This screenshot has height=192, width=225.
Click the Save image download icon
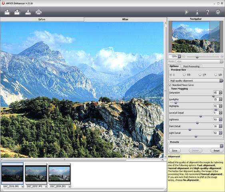pyautogui.click(x=28, y=12)
